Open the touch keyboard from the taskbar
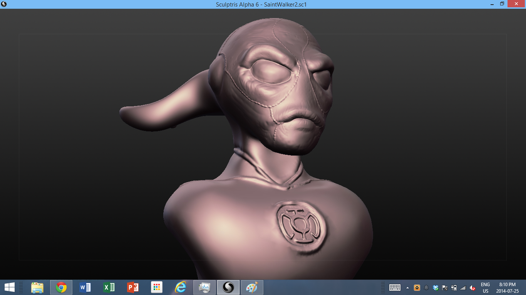 (x=395, y=288)
